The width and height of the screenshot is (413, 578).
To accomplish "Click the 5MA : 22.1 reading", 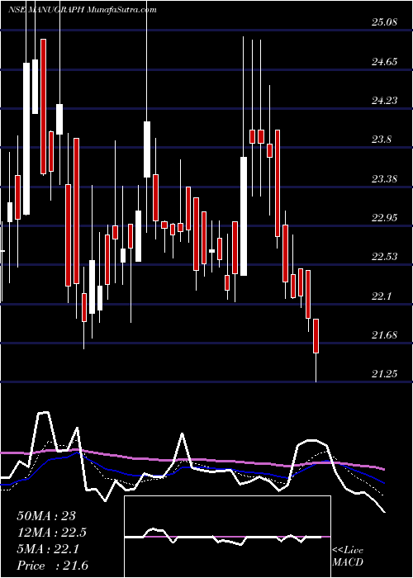I will click(x=48, y=550).
